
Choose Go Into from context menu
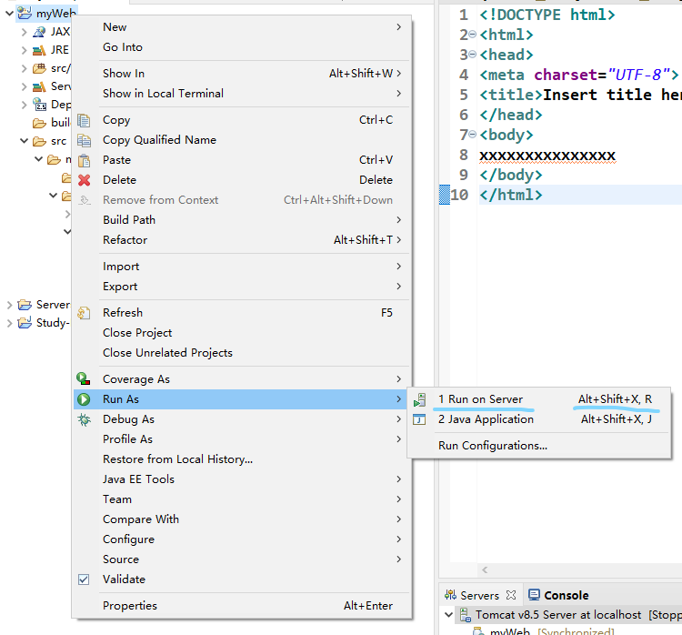point(242,47)
